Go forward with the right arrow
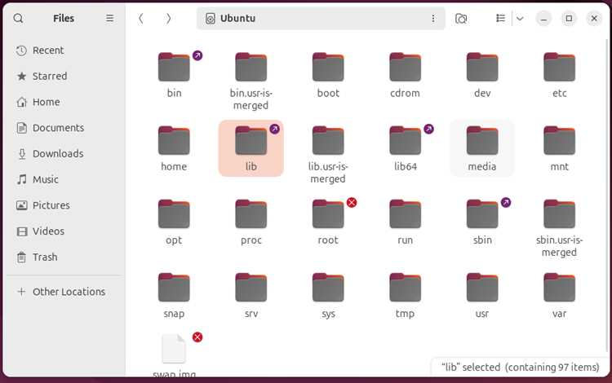Screen dimensions: 612x383 click(x=168, y=18)
